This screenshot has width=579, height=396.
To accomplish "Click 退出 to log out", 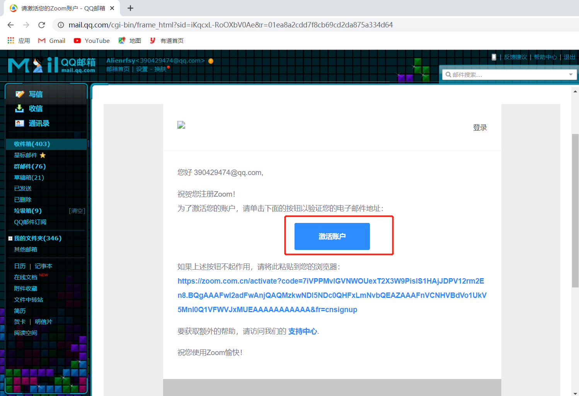I will click(569, 57).
